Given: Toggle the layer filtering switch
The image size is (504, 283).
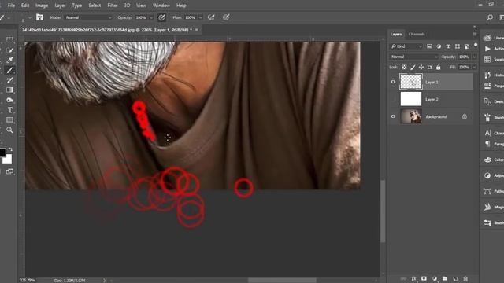Looking at the screenshot, I should click(476, 46).
